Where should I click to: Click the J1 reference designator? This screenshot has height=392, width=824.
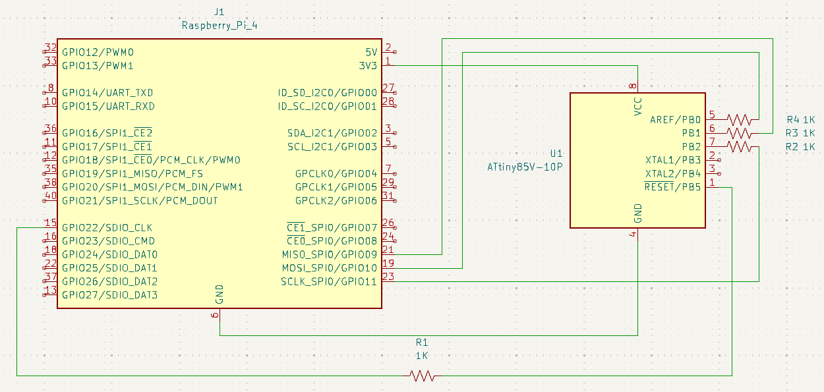pos(220,13)
